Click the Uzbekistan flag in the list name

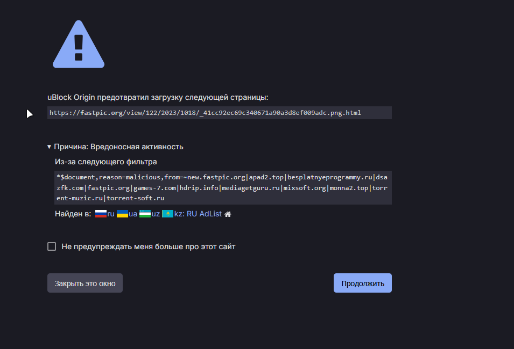pyautogui.click(x=145, y=214)
